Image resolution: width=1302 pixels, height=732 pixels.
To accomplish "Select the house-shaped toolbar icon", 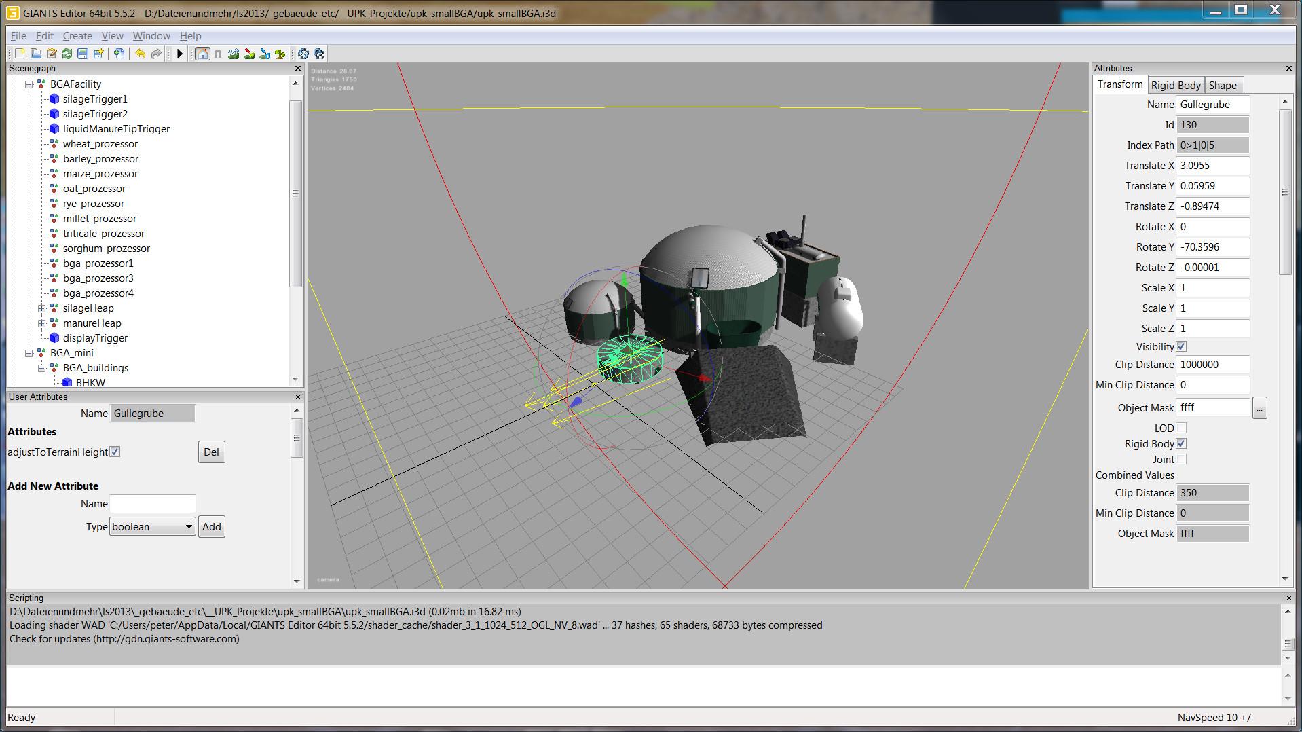I will click(202, 54).
